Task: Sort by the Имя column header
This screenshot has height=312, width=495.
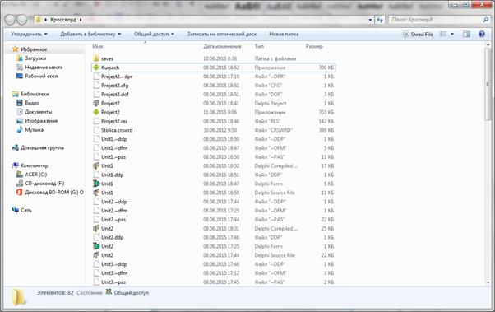Action: (x=98, y=46)
